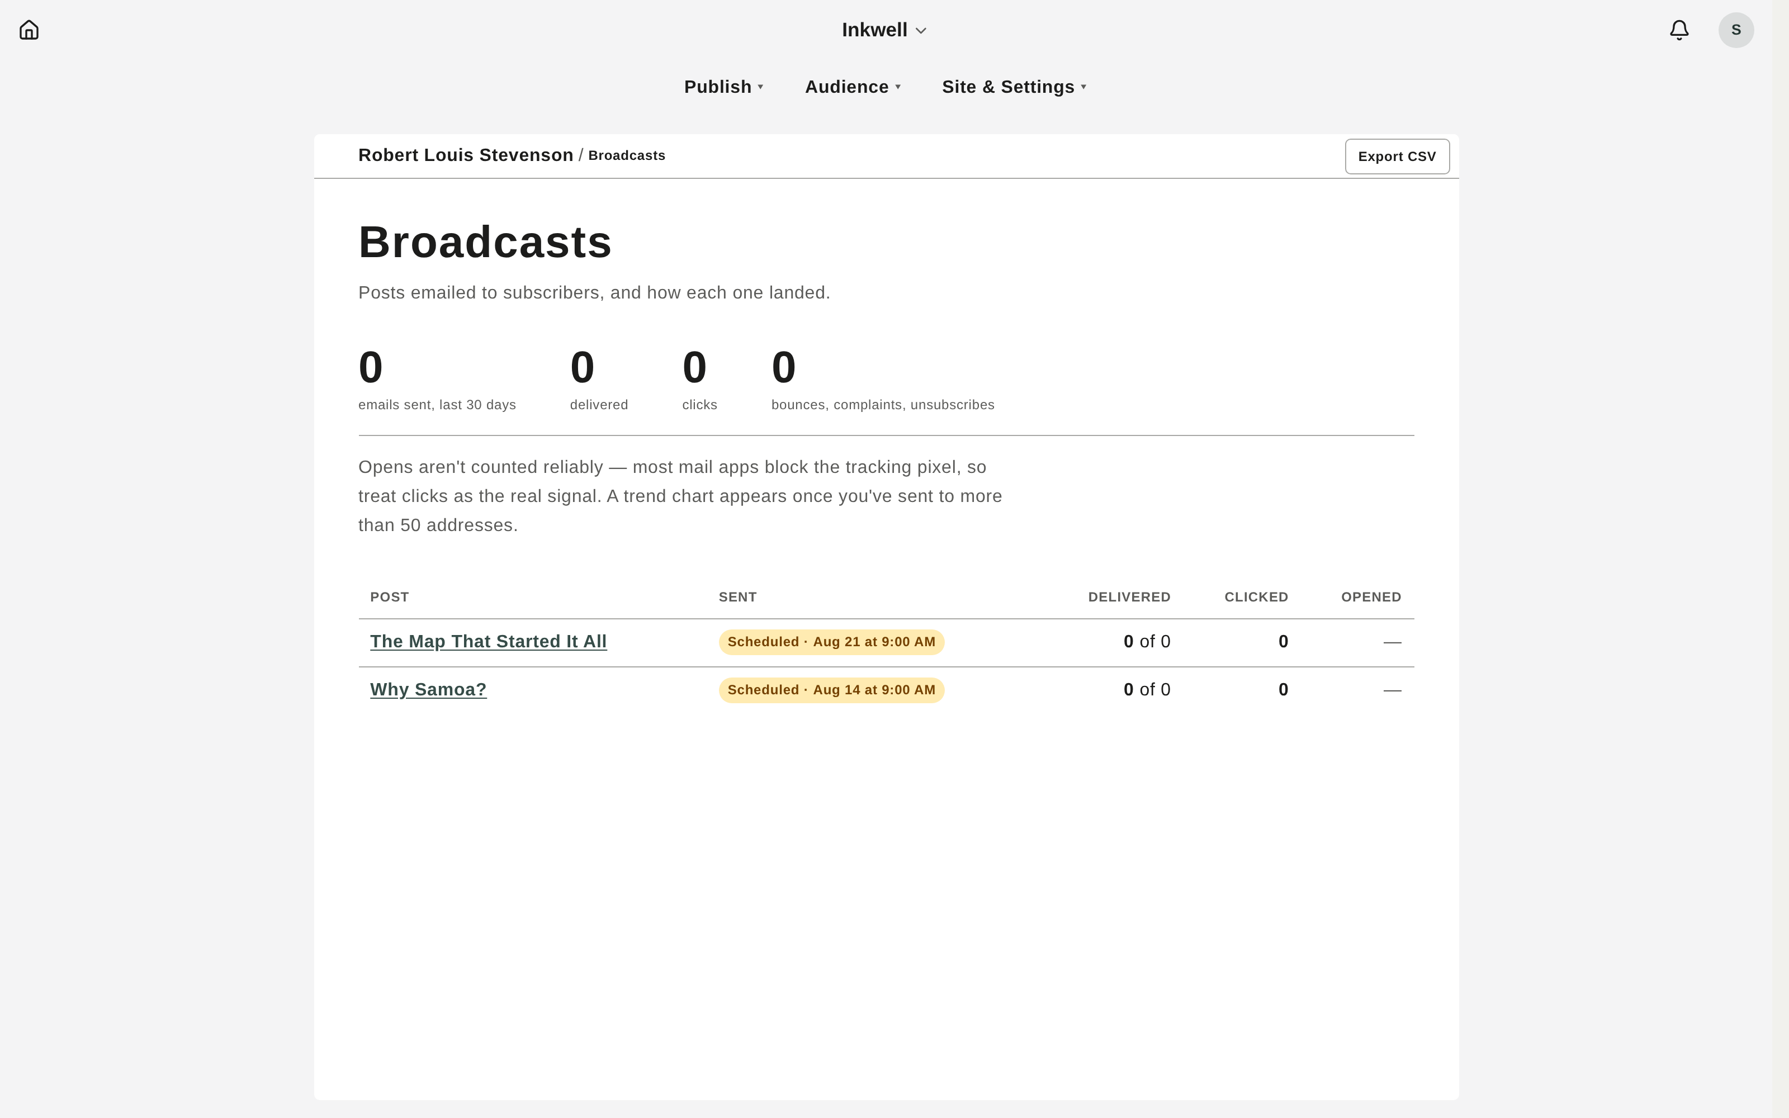Viewport: 1789px width, 1118px height.
Task: Open the Audience menu
Action: (853, 87)
